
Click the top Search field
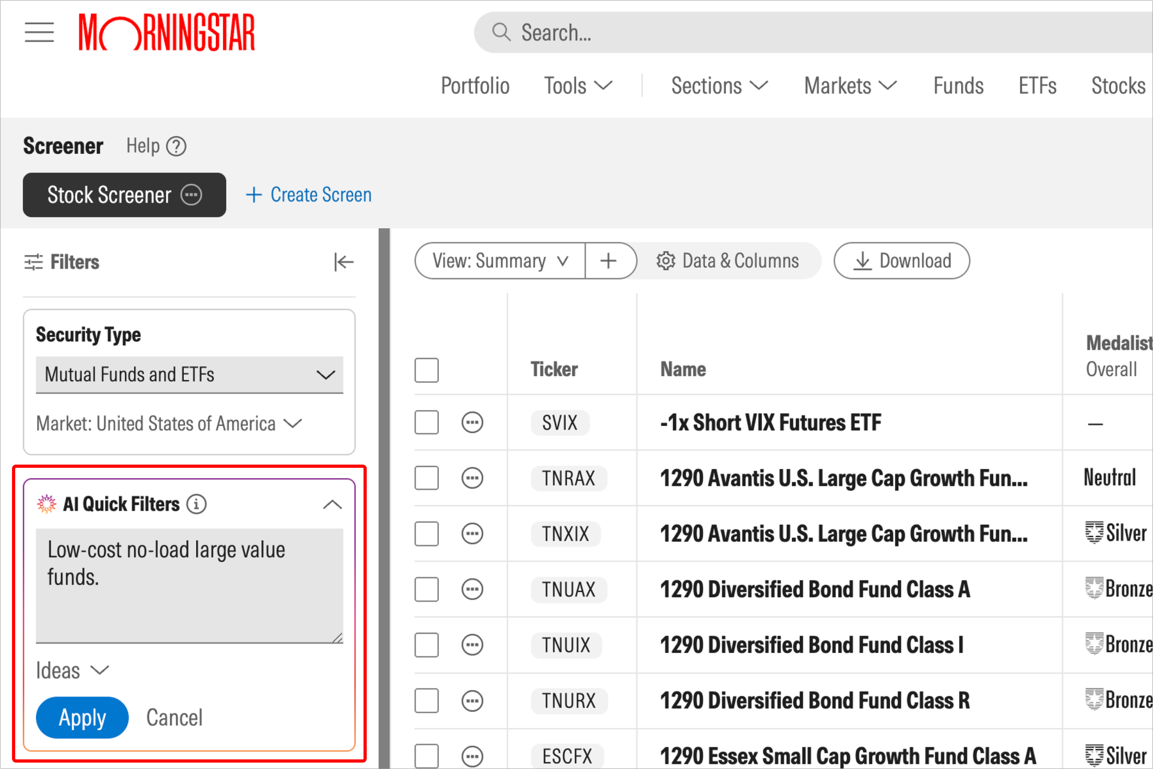[814, 32]
